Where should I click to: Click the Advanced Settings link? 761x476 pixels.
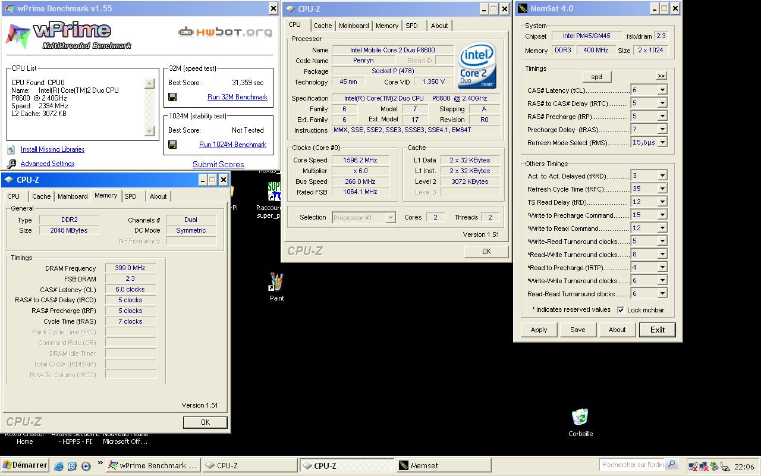point(48,164)
